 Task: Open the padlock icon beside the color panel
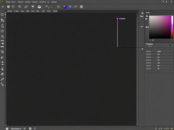click(x=142, y=13)
